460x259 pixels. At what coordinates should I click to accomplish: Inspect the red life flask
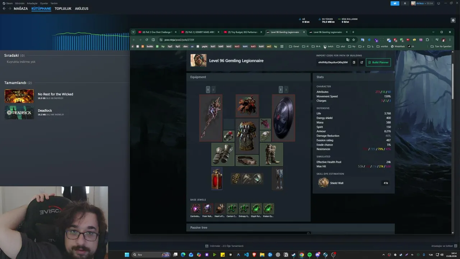coord(217,179)
